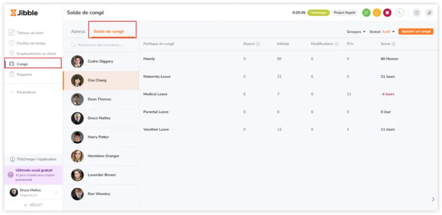This screenshot has height=215, width=442.
Task: Click info icon beside Report header
Action: pyautogui.click(x=258, y=44)
